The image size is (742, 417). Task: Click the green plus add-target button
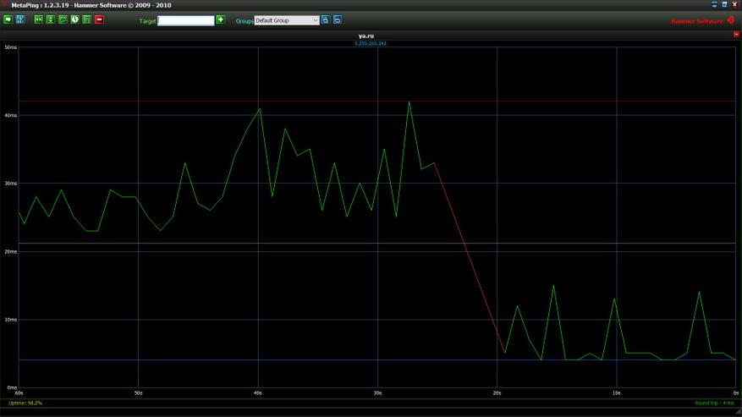pos(221,19)
